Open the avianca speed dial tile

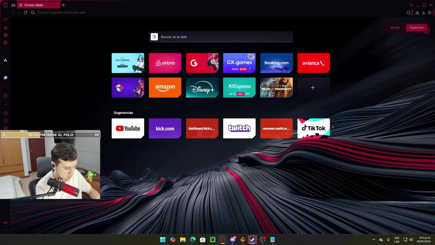click(x=313, y=63)
